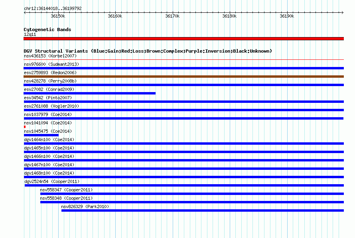Select variant dgv2524n54 (Cooper2011) label

[x=52, y=181]
